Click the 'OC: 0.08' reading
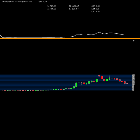Image resolution: width=140 pixels, height=140 pixels. pyautogui.click(x=96, y=6)
